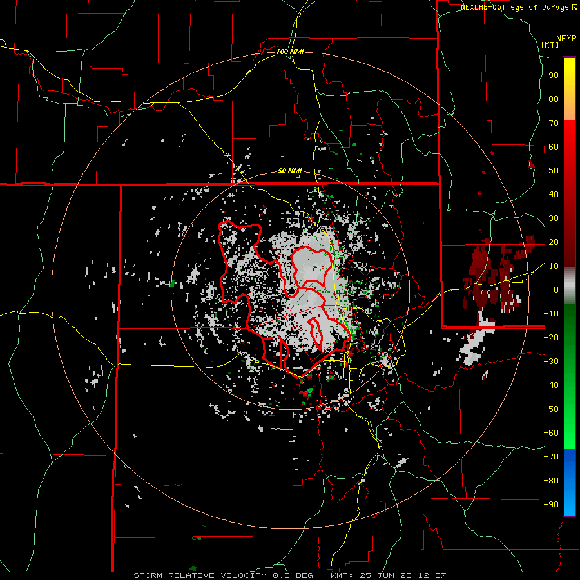The width and height of the screenshot is (580, 580).
Task: Click the blue bottom segment of the velocity color bar
Action: [569, 482]
